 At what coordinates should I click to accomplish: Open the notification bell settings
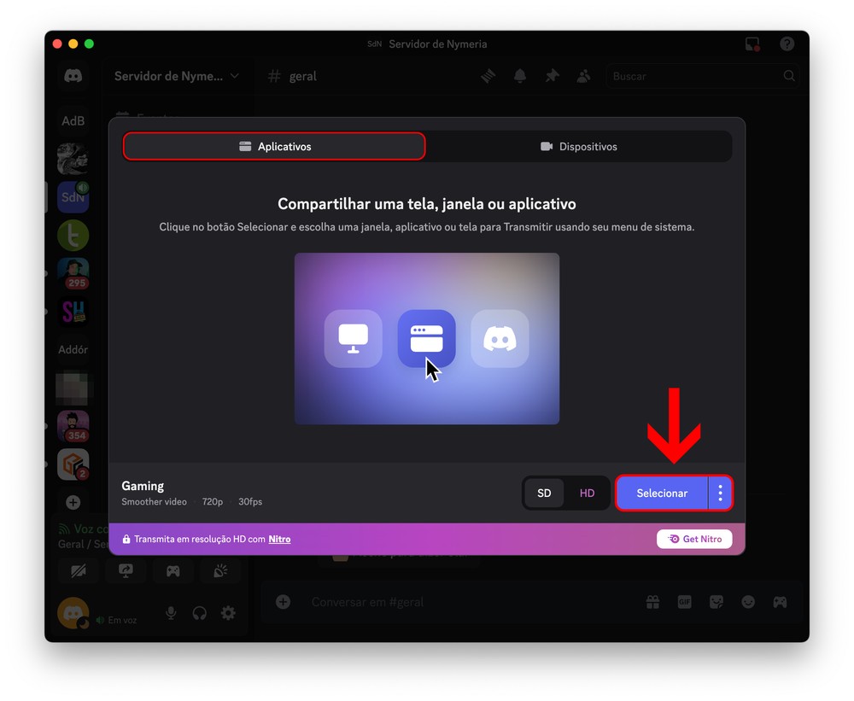click(x=519, y=76)
